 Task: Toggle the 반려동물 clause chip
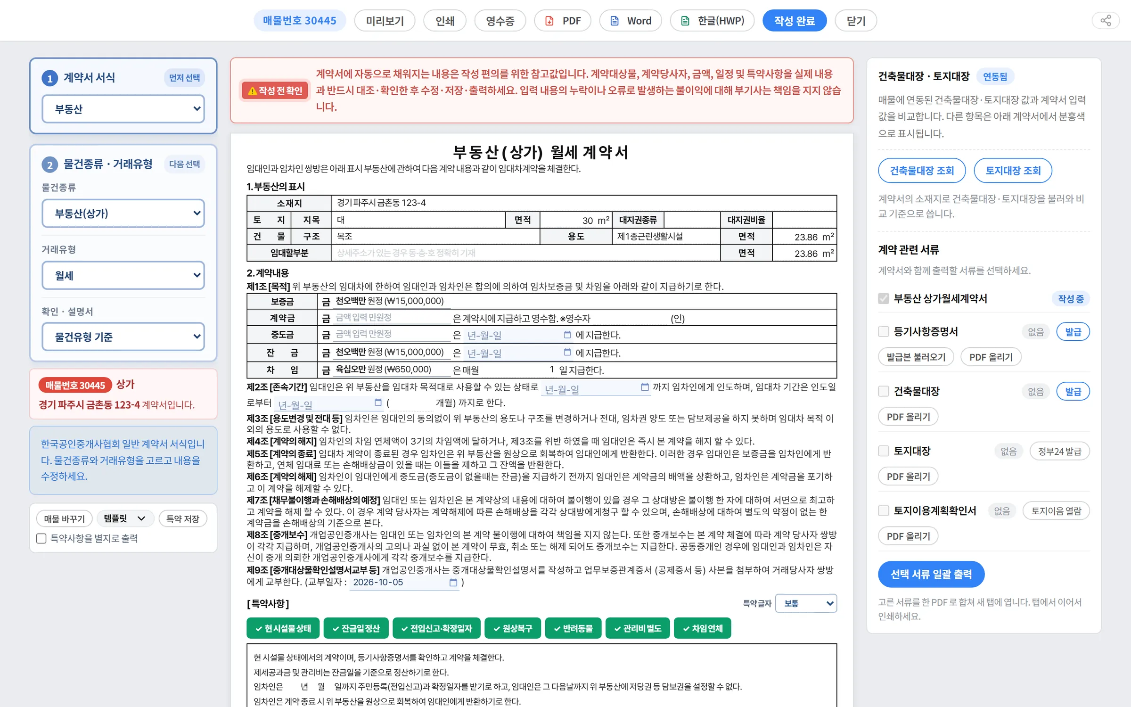tap(573, 628)
